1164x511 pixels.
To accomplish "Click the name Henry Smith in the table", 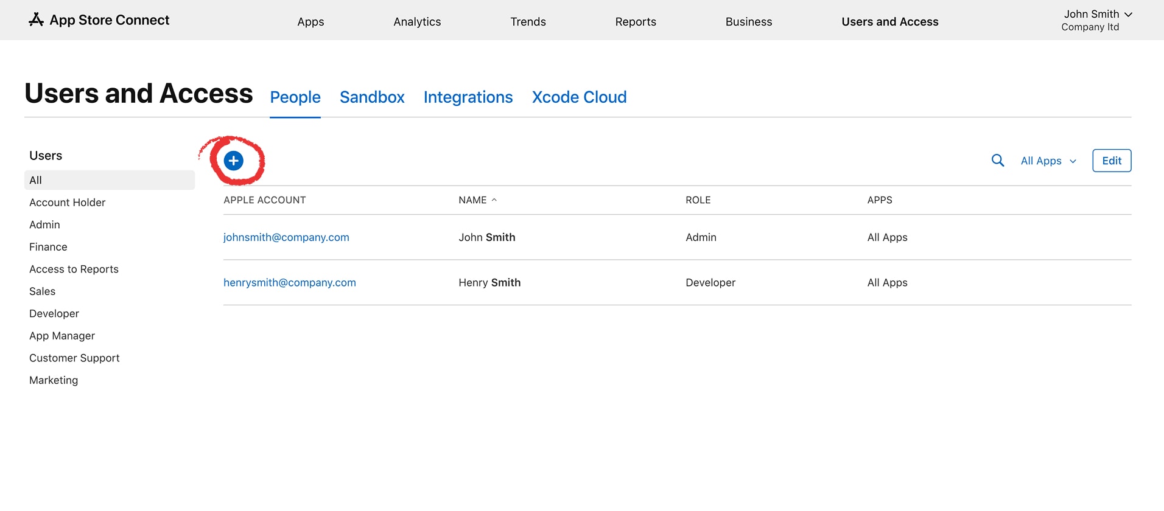I will tap(489, 282).
